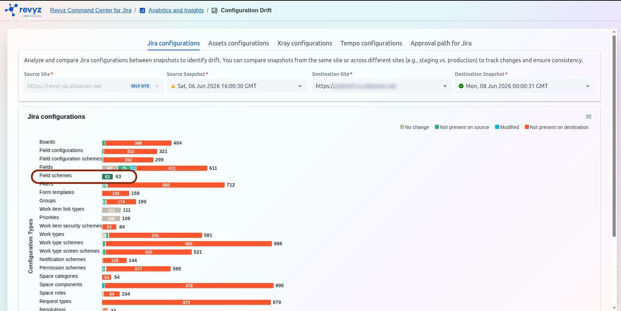Toggle the Modified legend series
The width and height of the screenshot is (621, 311).
coord(507,127)
